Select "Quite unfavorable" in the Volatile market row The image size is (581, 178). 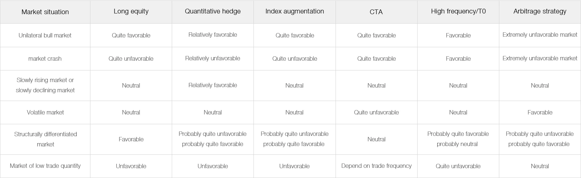click(376, 112)
